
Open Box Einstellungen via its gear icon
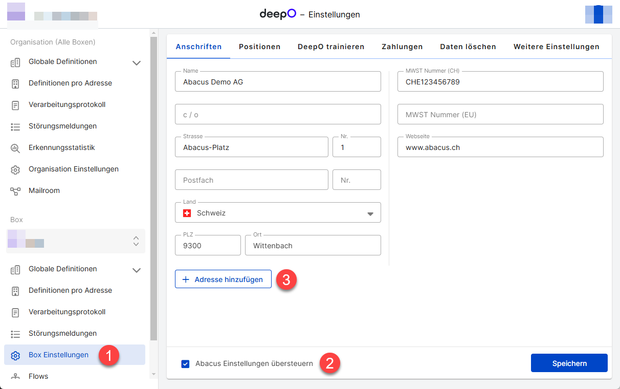[17, 354]
